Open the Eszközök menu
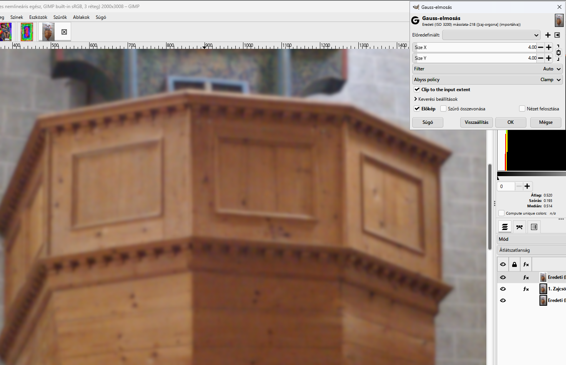Viewport: 566px width, 365px height. pos(38,17)
